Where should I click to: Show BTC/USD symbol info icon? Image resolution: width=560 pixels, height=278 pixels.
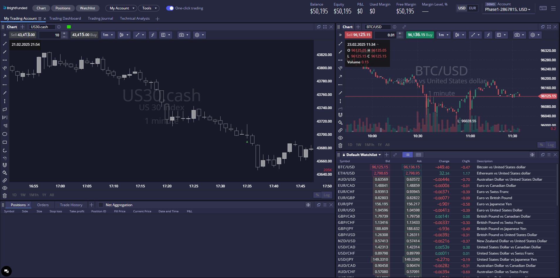click(x=394, y=27)
